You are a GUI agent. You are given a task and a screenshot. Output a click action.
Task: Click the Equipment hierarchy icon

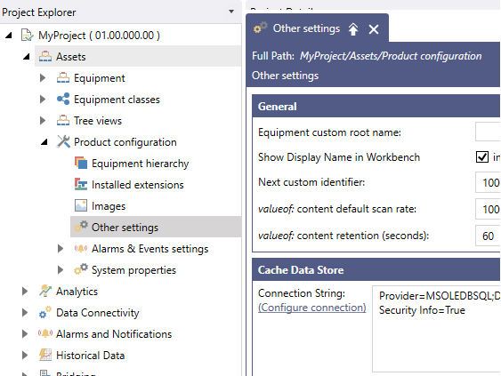tap(81, 163)
